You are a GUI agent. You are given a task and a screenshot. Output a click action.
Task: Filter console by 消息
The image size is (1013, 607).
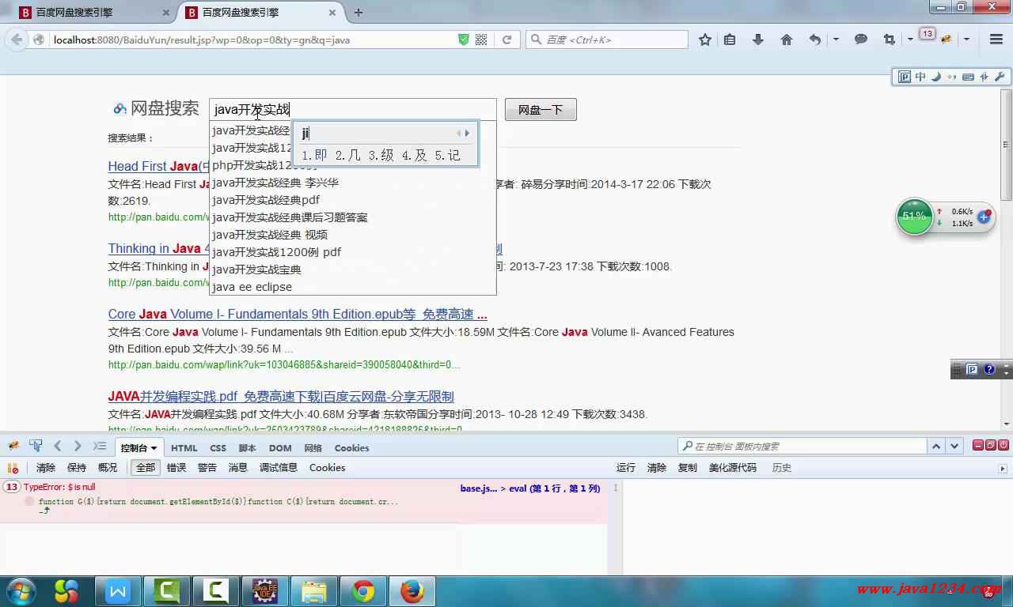tap(238, 468)
